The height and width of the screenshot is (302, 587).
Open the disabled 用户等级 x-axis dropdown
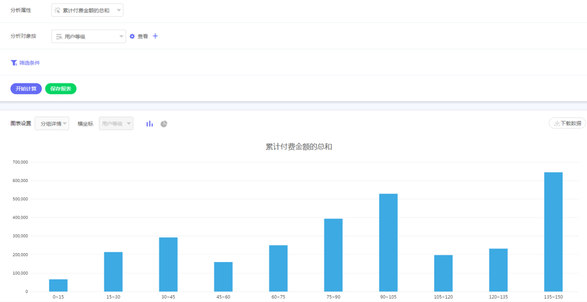click(x=116, y=124)
